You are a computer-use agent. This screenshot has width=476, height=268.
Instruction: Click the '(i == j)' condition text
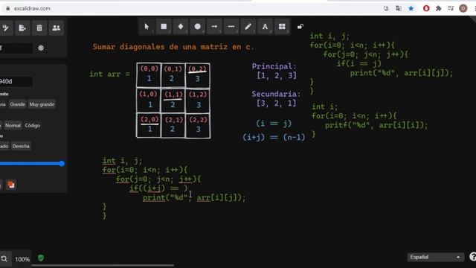click(274, 124)
